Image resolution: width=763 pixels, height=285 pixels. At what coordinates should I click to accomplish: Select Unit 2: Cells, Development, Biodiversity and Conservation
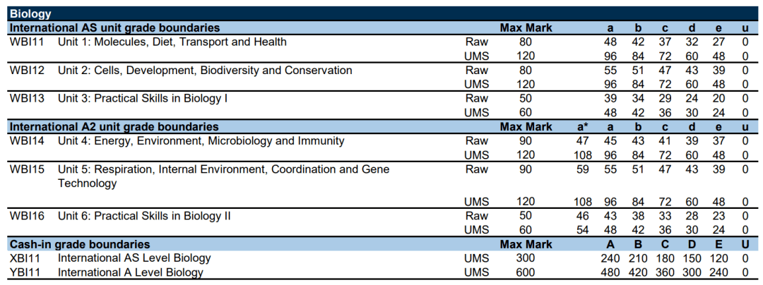coord(204,70)
